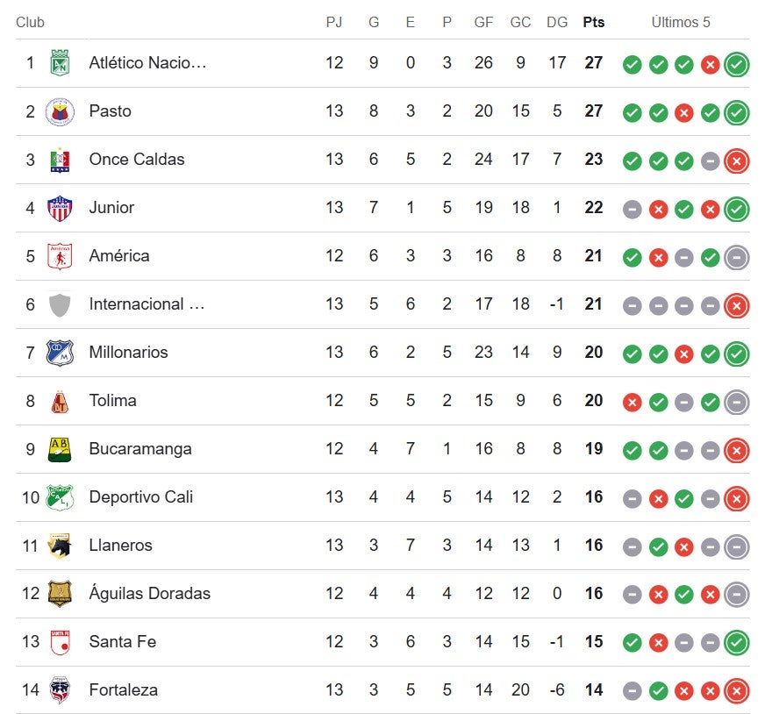Click Once Caldas's latest loss indicator
The image size is (772, 714).
click(737, 161)
